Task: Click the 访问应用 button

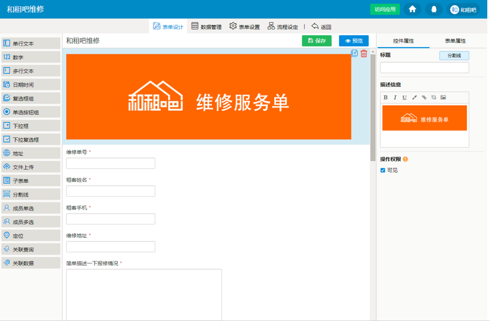Action: tap(385, 9)
